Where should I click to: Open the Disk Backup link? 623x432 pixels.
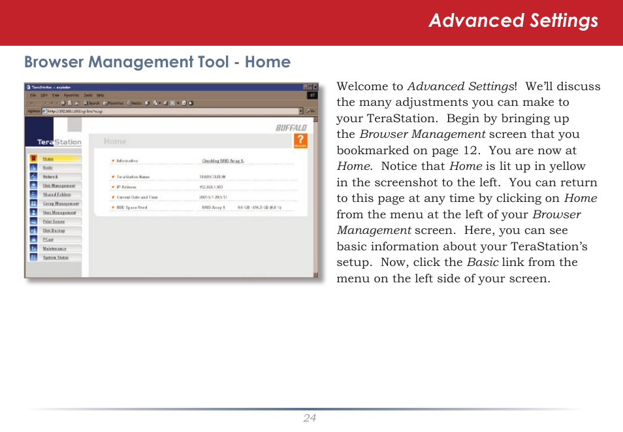54,231
